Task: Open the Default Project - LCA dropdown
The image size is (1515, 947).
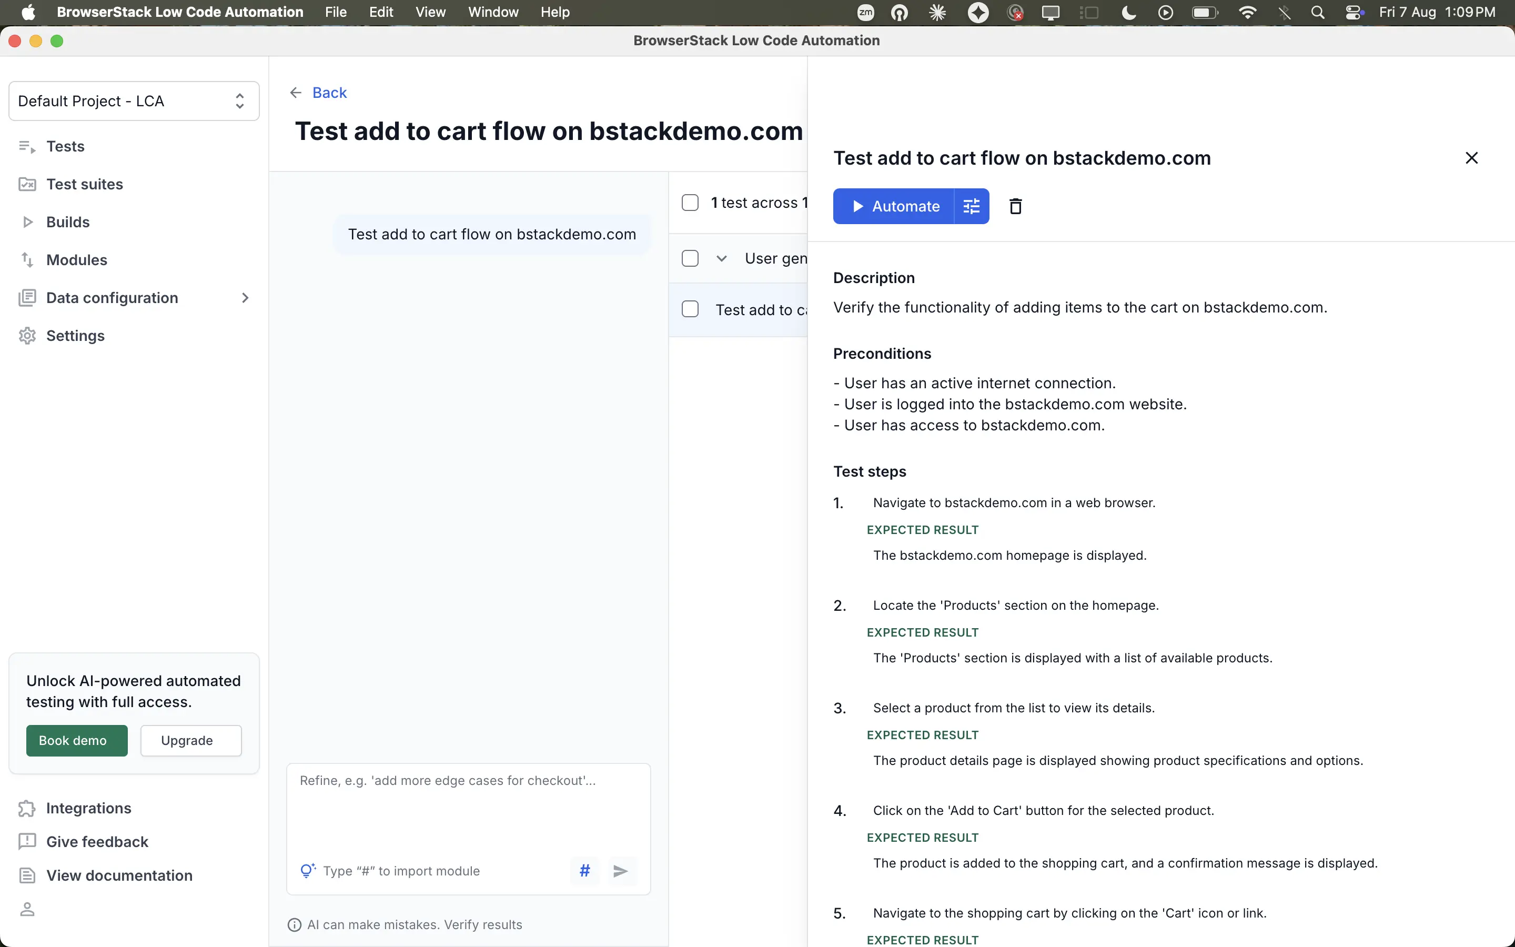Action: click(133, 101)
